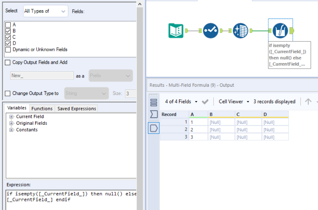
Task: Check field A checkbox
Action: click(x=8, y=25)
